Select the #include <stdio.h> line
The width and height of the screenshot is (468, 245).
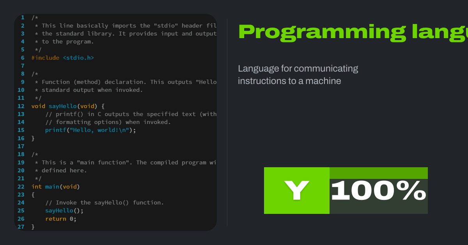[x=63, y=58]
